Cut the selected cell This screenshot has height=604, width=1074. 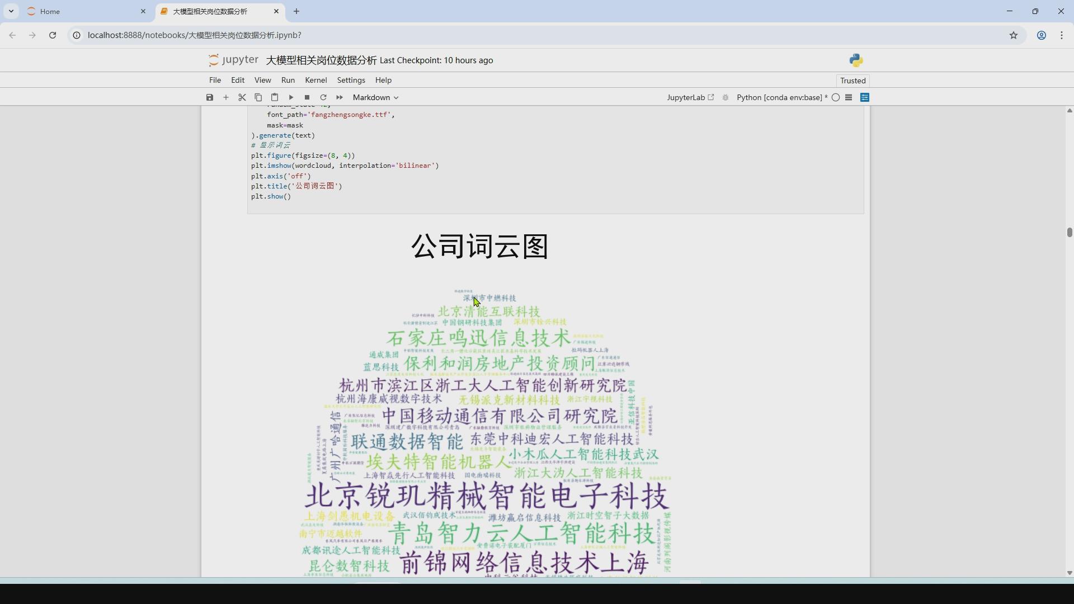click(242, 97)
